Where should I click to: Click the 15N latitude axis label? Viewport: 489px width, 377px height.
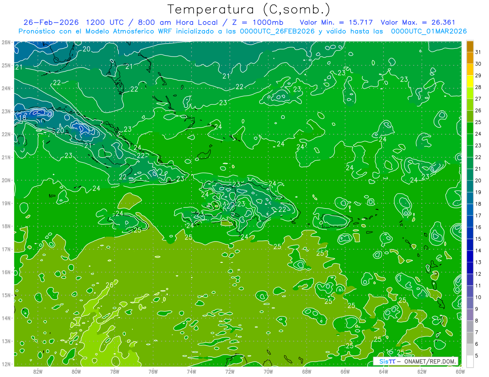click(x=6, y=295)
